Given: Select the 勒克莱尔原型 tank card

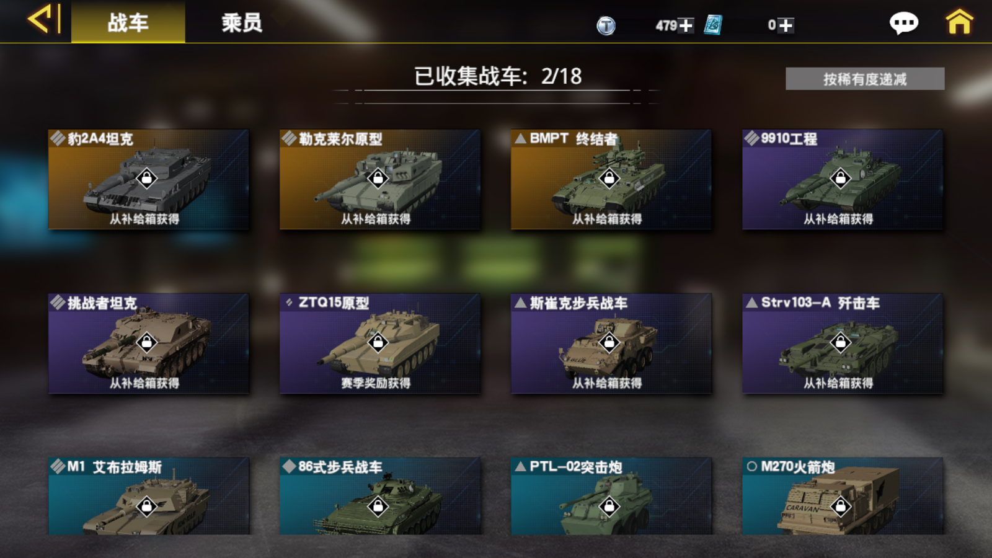Looking at the screenshot, I should 380,179.
